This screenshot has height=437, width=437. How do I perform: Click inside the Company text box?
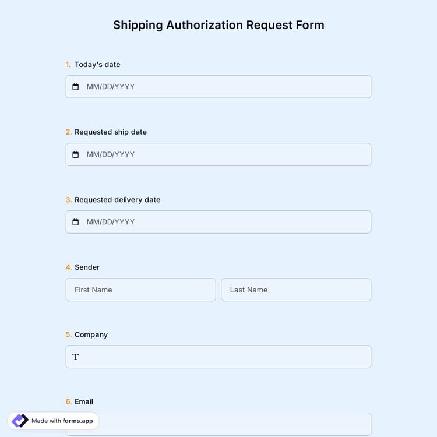point(221,357)
